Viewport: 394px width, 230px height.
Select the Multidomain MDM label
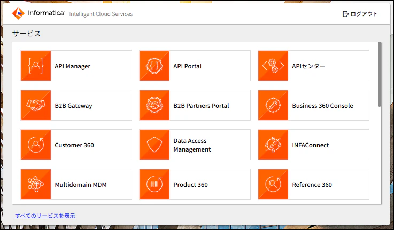(x=81, y=185)
